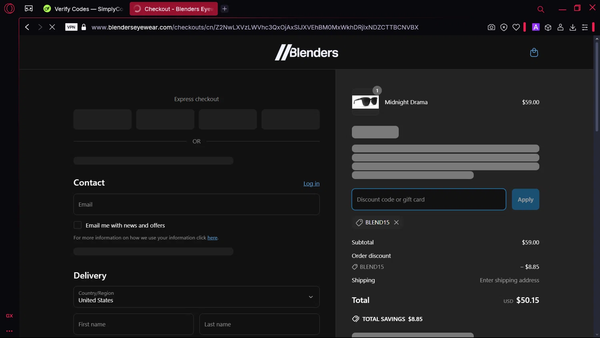
Task: Open the ad blocker shield icon
Action: tap(504, 27)
